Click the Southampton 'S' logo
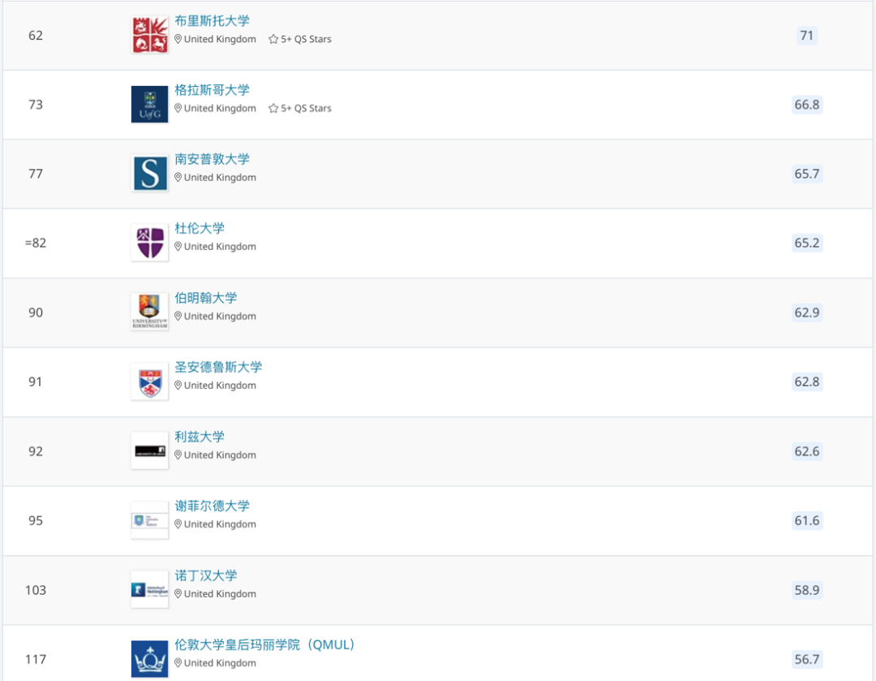The image size is (876, 681). (x=149, y=174)
